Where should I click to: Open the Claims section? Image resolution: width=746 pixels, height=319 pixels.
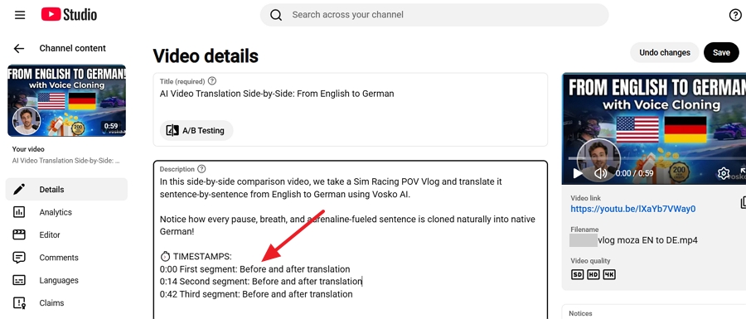[x=66, y=302]
